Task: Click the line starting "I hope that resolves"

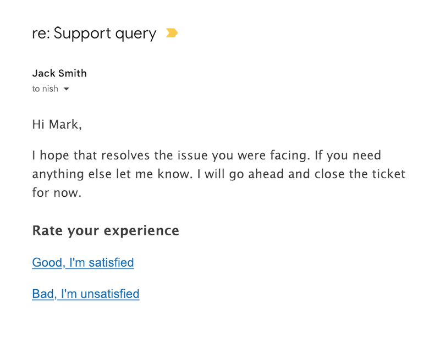Action: 207,156
